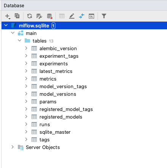Collapse the main schema node
167x168 pixels.
pyautogui.click(x=13, y=33)
